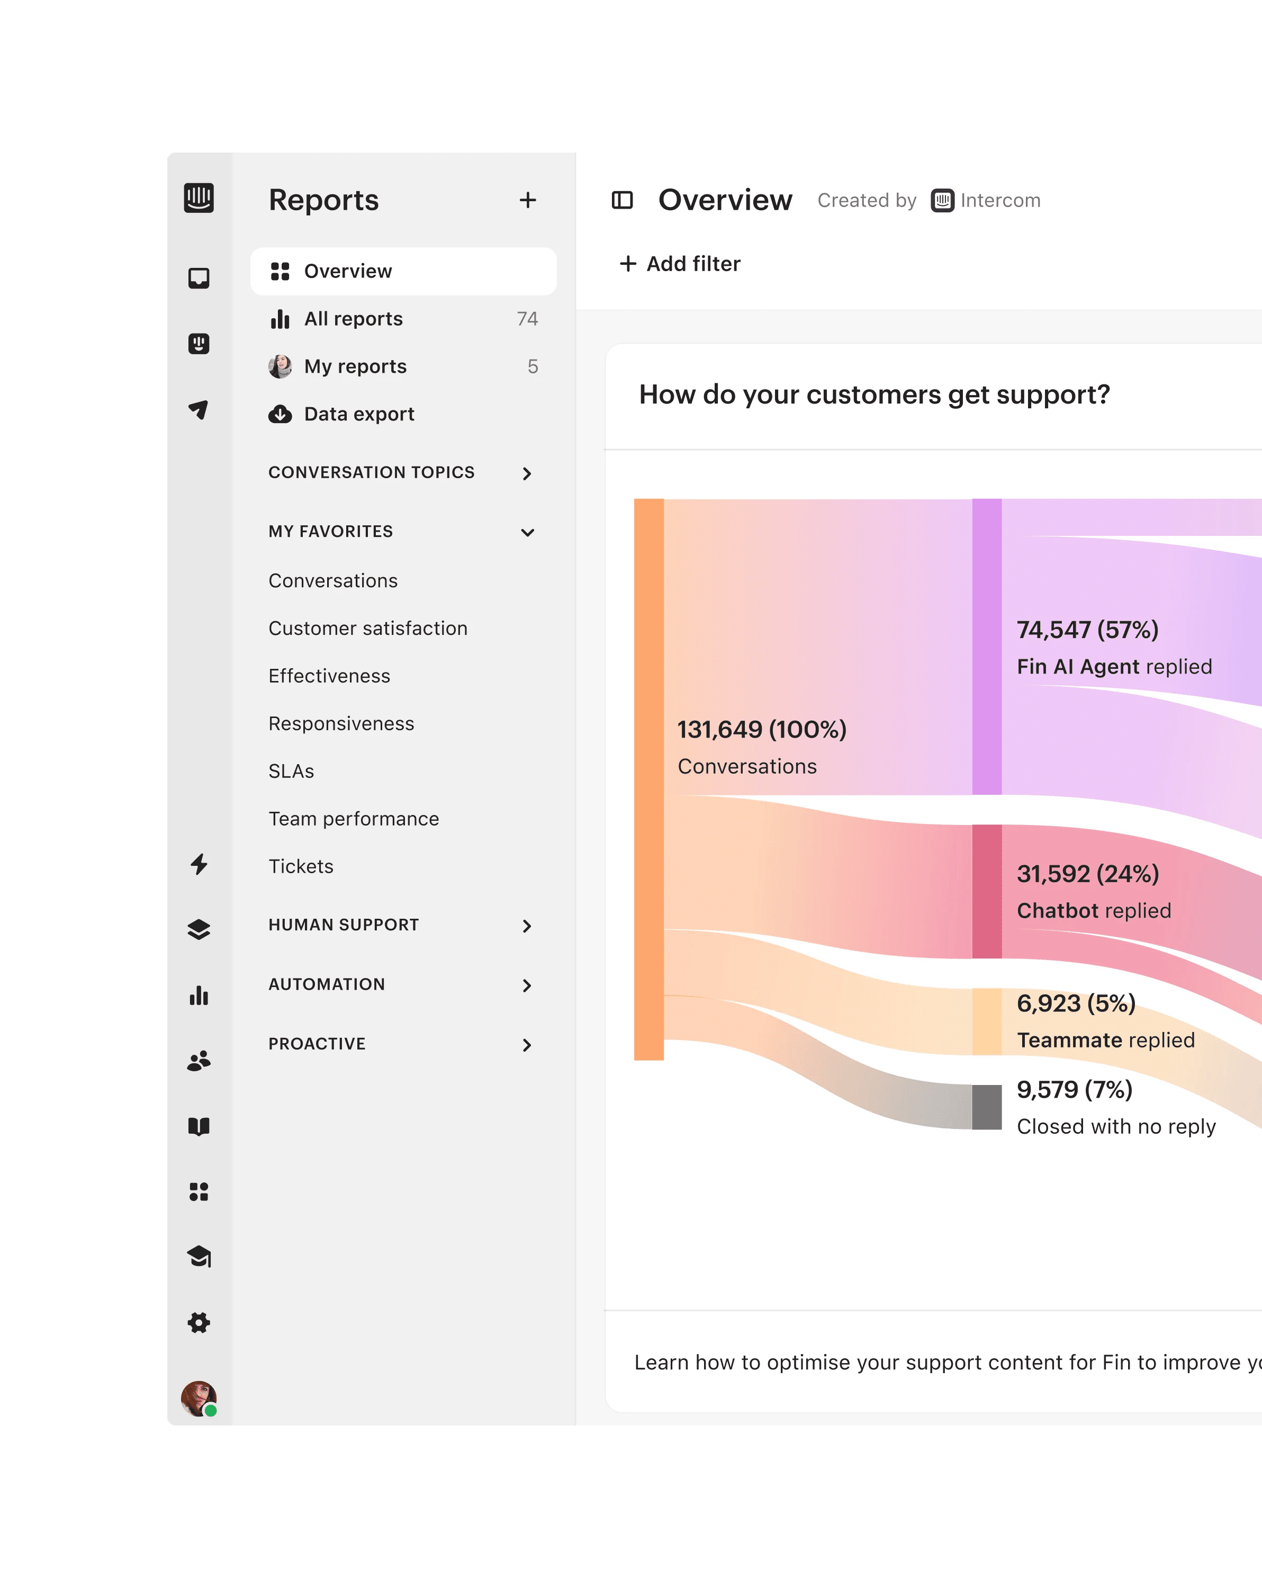The height and width of the screenshot is (1578, 1262).
Task: Create new report with plus icon
Action: pos(527,200)
